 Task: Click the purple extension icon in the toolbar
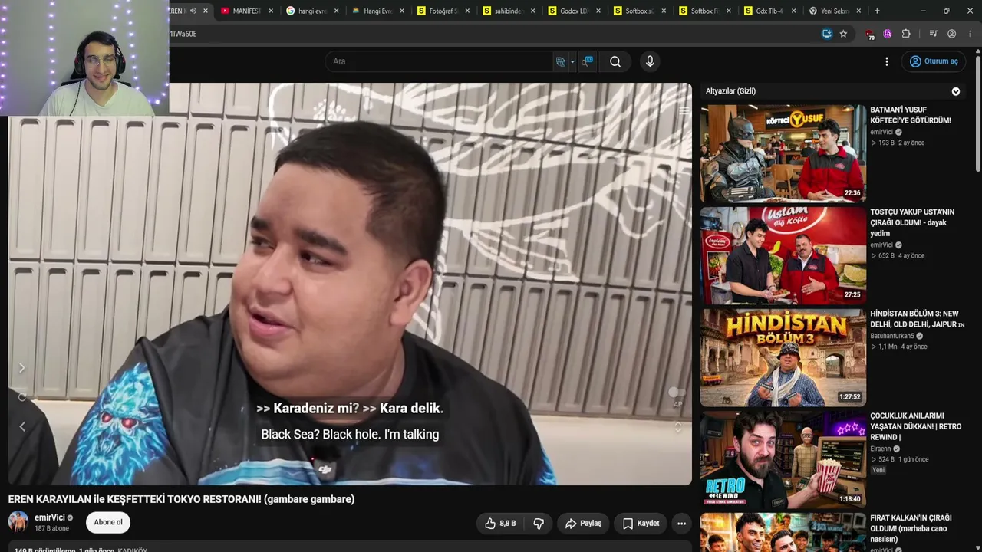click(888, 34)
